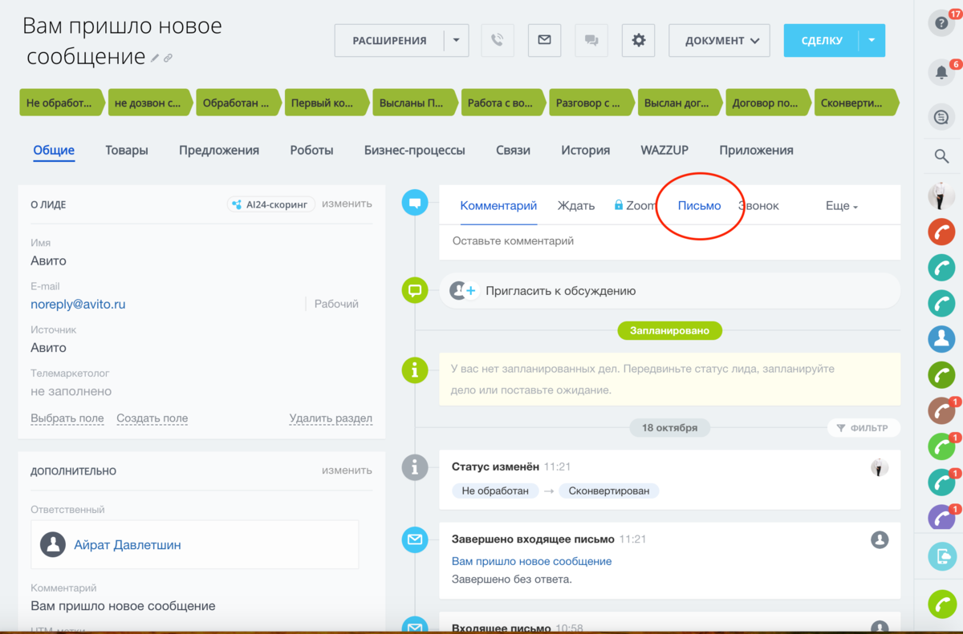Click the РАСШИРЕНИЯ button

coord(389,40)
